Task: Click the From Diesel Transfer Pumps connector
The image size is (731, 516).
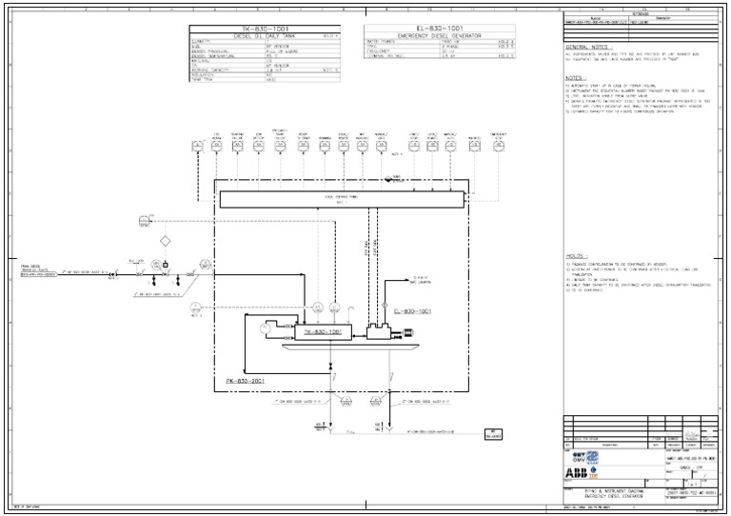Action: tap(39, 274)
